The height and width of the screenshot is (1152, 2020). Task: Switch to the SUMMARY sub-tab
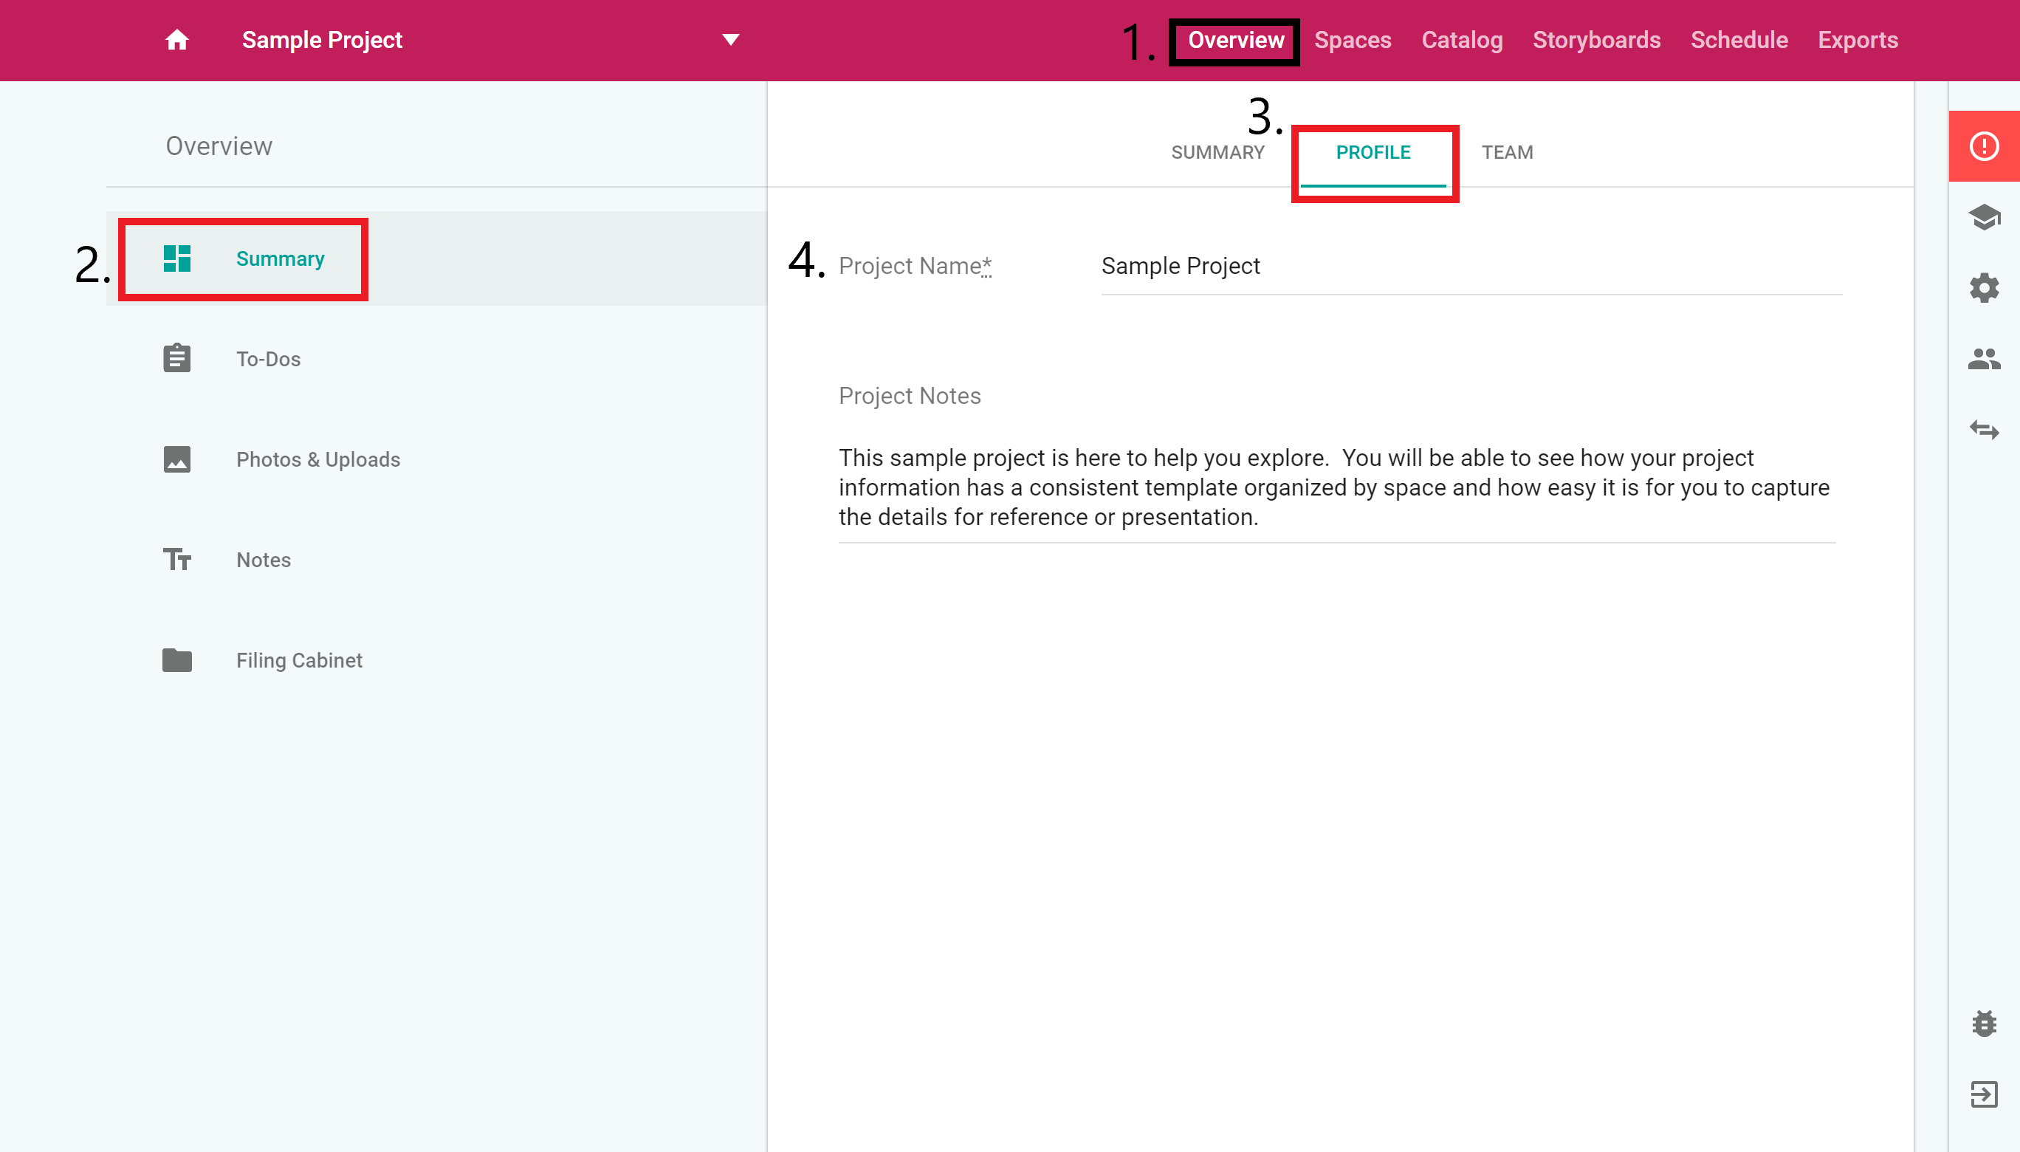[x=1217, y=153]
